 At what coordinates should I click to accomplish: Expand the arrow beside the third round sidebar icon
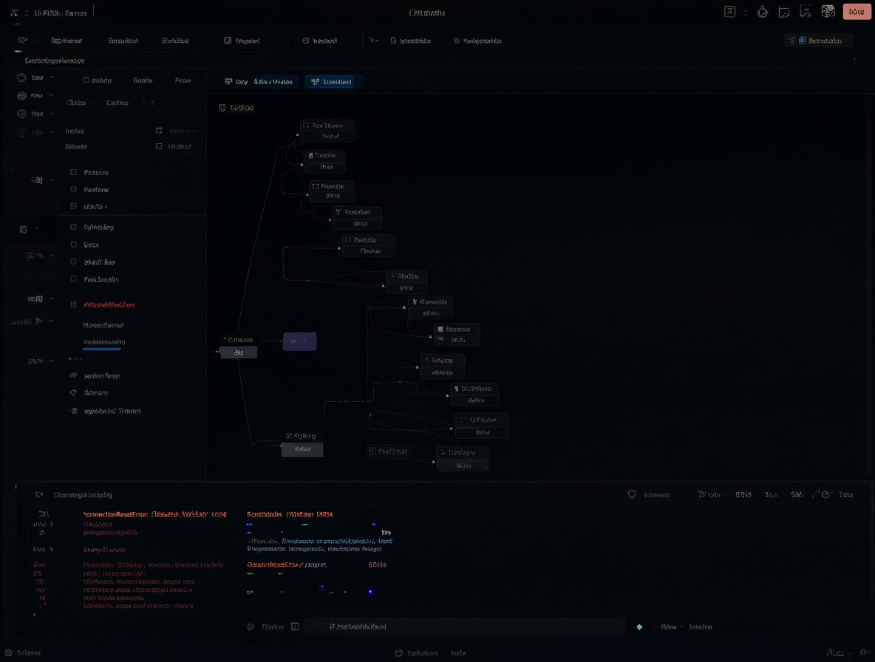[x=51, y=113]
